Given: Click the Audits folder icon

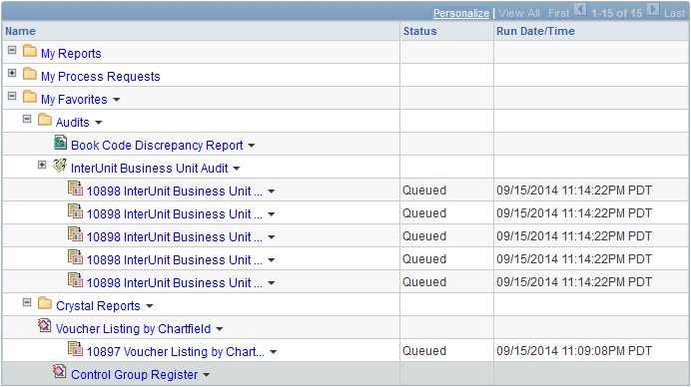Looking at the screenshot, I should (x=45, y=120).
